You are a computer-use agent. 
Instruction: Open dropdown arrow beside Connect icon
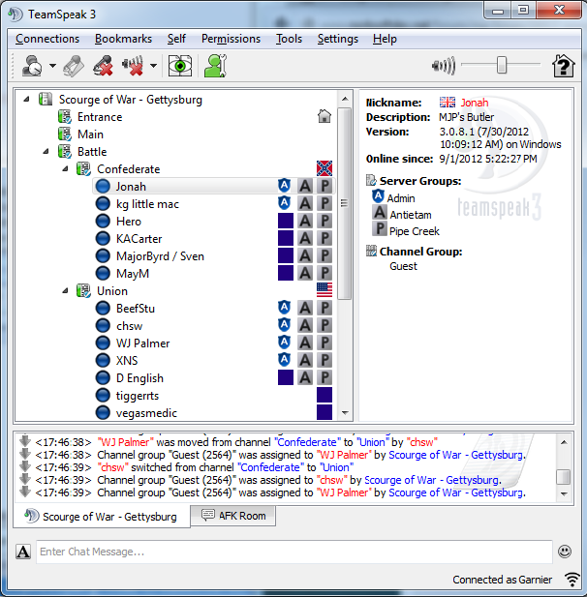click(x=52, y=66)
